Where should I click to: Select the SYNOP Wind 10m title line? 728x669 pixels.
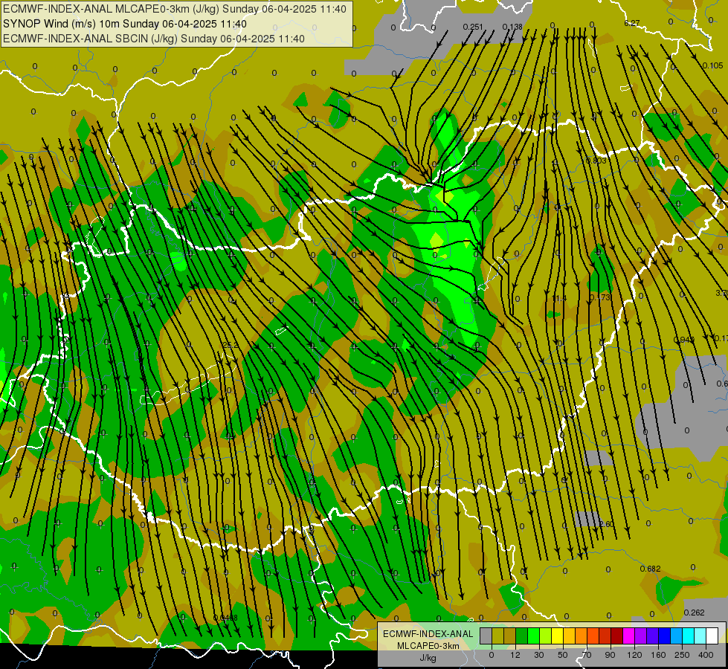click(124, 24)
